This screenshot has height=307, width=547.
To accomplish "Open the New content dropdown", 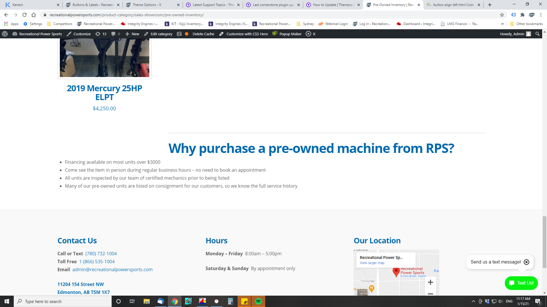I will (132, 34).
